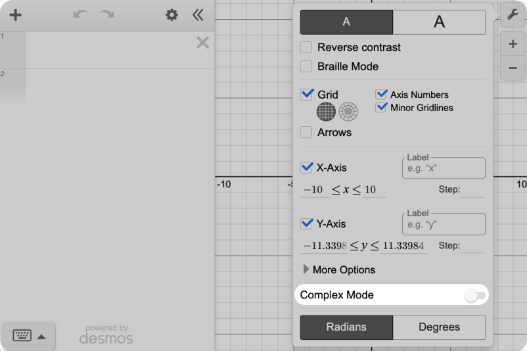Open the graph settings gear icon
527x351 pixels.
pyautogui.click(x=172, y=15)
